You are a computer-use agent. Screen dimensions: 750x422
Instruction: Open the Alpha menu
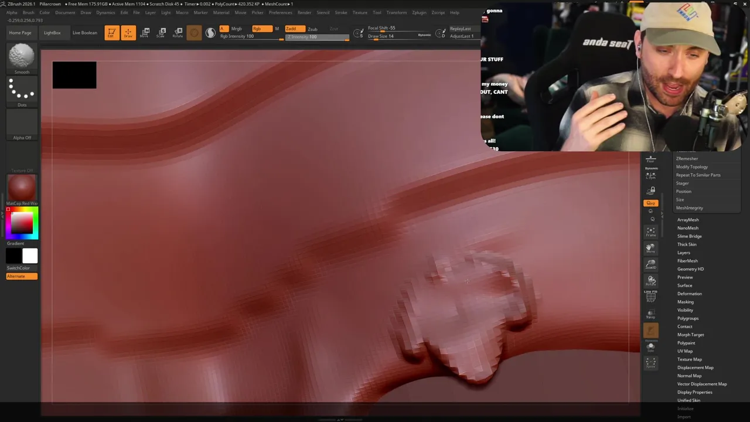coord(12,12)
